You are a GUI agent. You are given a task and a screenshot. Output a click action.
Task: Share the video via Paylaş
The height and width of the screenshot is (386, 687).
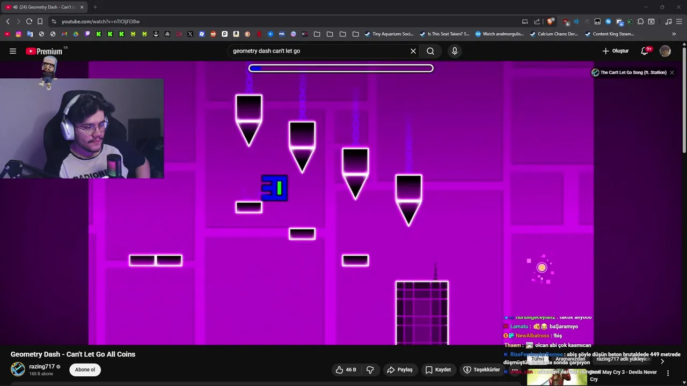point(400,369)
